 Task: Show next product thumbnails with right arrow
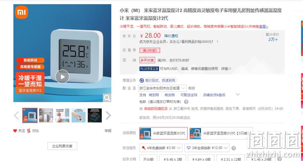pos(108,116)
